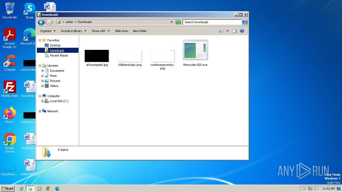Expand the Documents library node
Image resolution: width=342 pixels, height=192 pixels.
click(x=42, y=71)
